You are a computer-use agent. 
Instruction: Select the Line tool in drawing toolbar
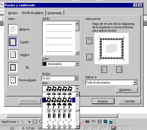point(23,122)
